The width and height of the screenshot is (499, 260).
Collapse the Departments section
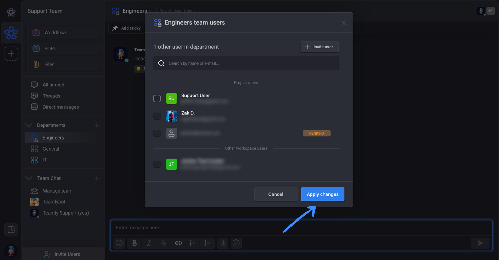[x=29, y=125]
